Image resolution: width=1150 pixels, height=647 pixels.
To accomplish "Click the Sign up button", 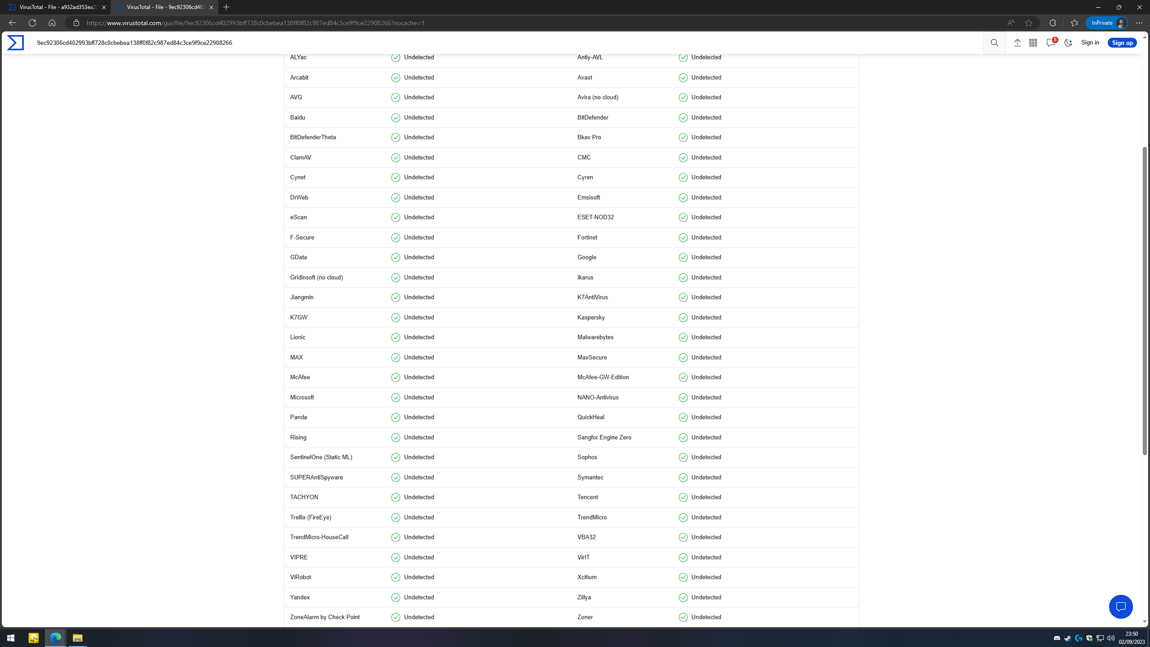I will [x=1122, y=43].
